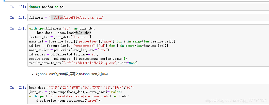Click the filename assignment code cell
This screenshot has height=105, width=269.
[148, 18]
